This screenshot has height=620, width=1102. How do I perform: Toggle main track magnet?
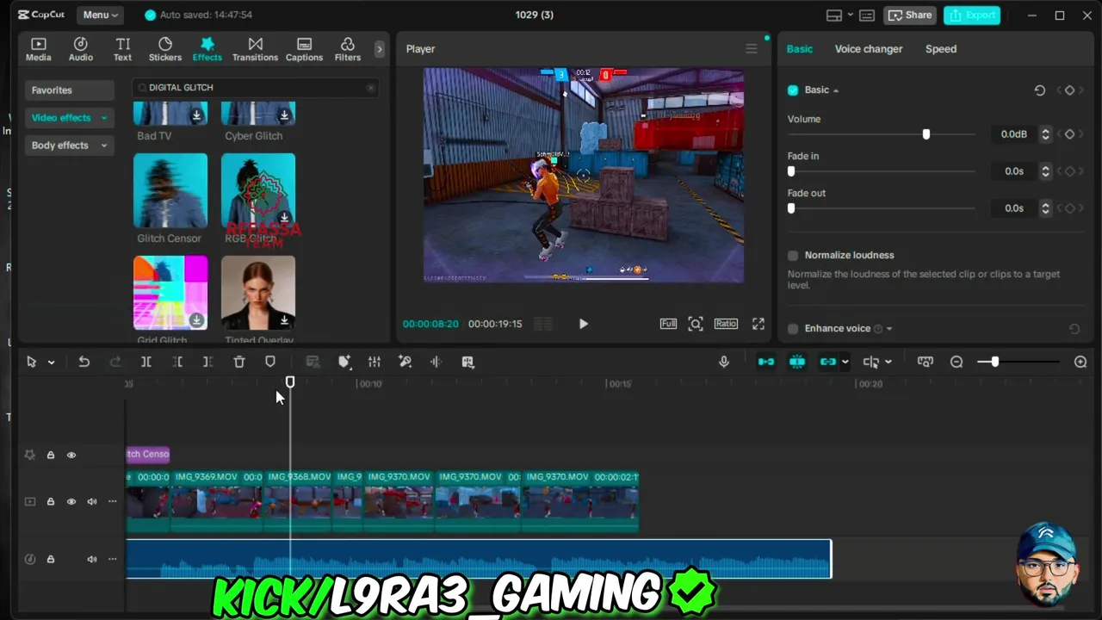pos(766,363)
